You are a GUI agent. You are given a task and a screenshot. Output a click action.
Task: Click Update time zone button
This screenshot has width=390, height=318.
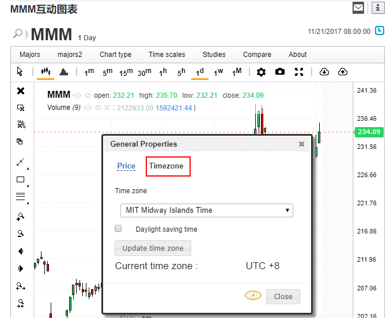(153, 248)
